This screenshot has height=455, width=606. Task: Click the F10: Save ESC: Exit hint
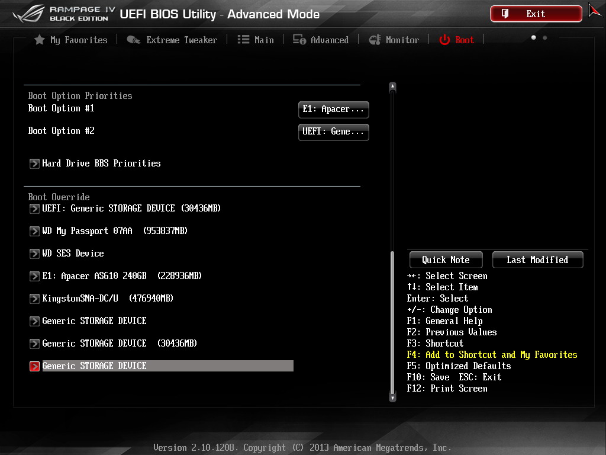[x=454, y=377]
